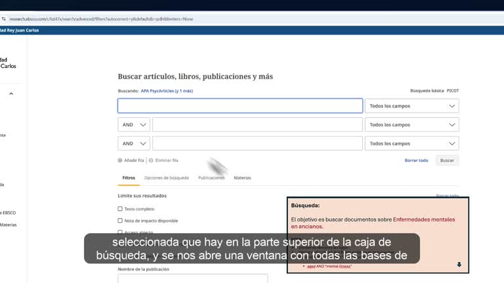Click the Buscar button
The height and width of the screenshot is (283, 504).
(447, 160)
